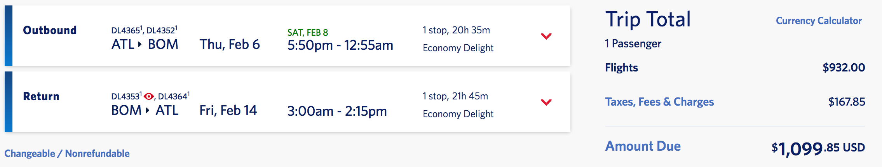The width and height of the screenshot is (882, 167).
Task: Click the green SAT, FEB 8 arrival date
Action: coord(307,33)
